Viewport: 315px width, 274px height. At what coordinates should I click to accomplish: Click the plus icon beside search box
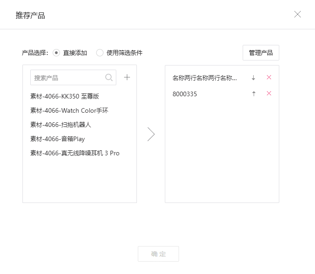pyautogui.click(x=127, y=77)
